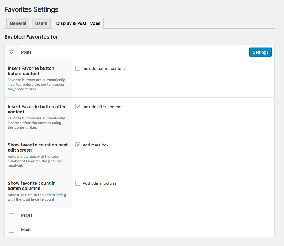Tick the Add admin column checkbox
The width and height of the screenshot is (284, 246).
point(78,184)
